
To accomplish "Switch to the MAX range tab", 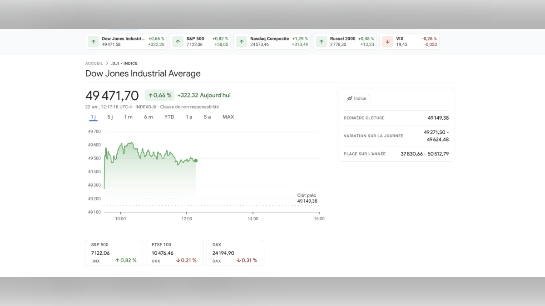I will coord(228,117).
